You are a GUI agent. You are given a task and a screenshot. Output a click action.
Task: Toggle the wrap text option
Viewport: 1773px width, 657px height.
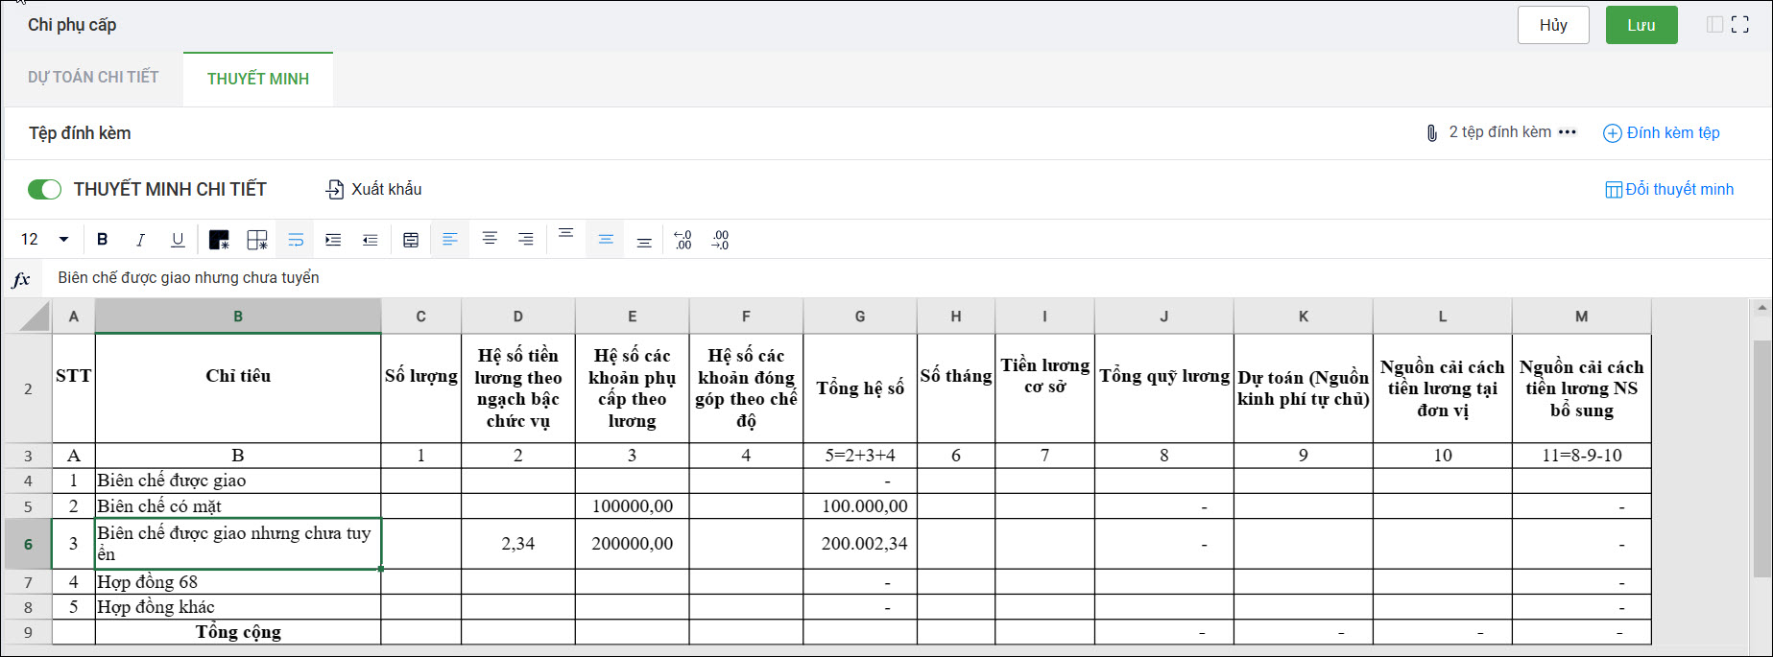click(x=296, y=240)
